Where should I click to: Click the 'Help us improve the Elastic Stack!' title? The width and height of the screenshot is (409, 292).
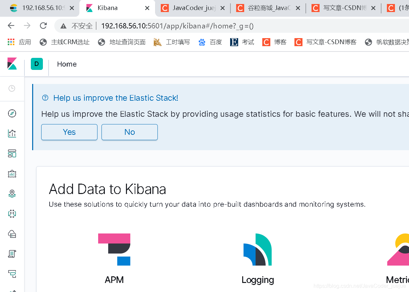click(x=116, y=98)
